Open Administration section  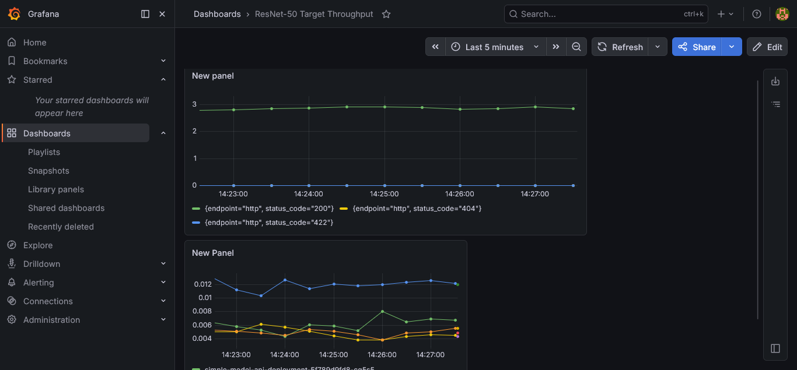point(51,320)
